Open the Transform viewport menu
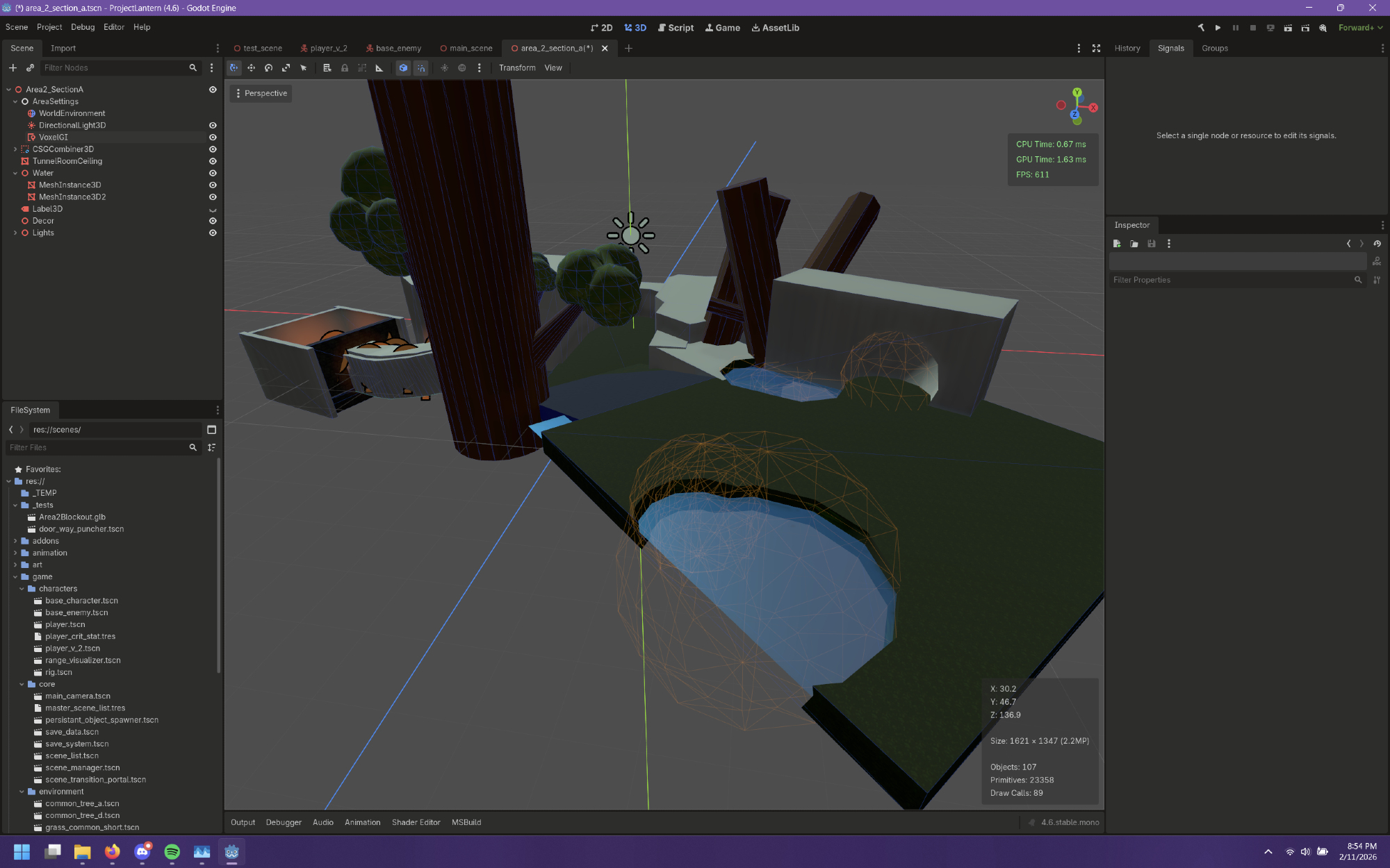 (x=517, y=67)
